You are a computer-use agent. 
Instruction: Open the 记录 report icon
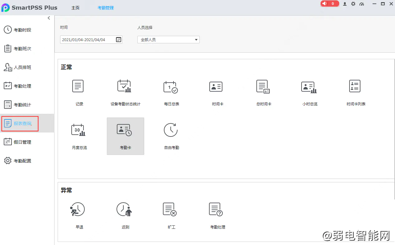click(78, 86)
